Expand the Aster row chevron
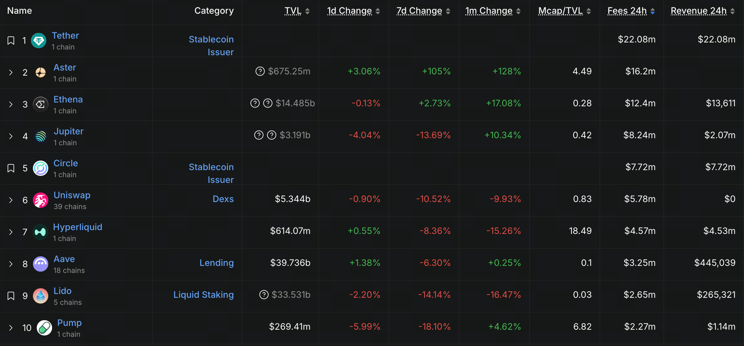Image resolution: width=744 pixels, height=346 pixels. point(11,72)
